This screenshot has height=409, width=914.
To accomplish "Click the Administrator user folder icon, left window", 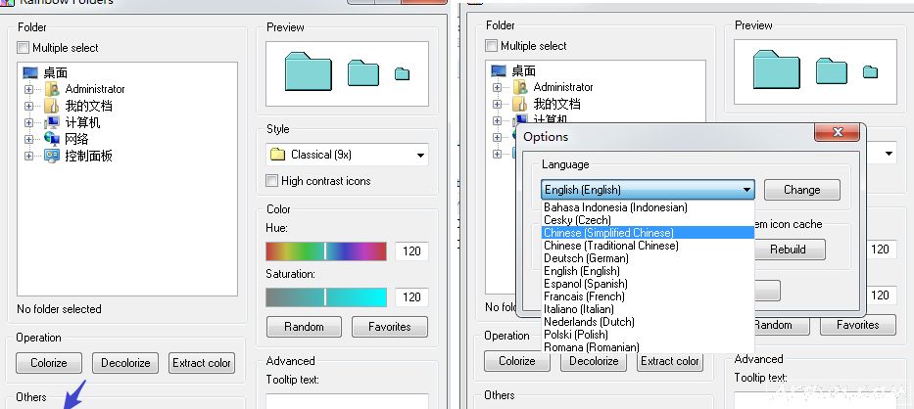I will tap(52, 89).
